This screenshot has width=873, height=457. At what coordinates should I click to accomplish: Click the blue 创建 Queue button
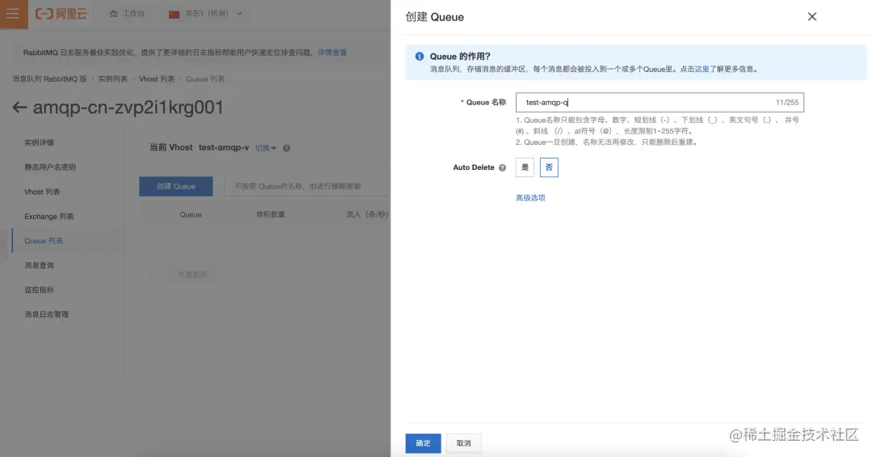(176, 186)
